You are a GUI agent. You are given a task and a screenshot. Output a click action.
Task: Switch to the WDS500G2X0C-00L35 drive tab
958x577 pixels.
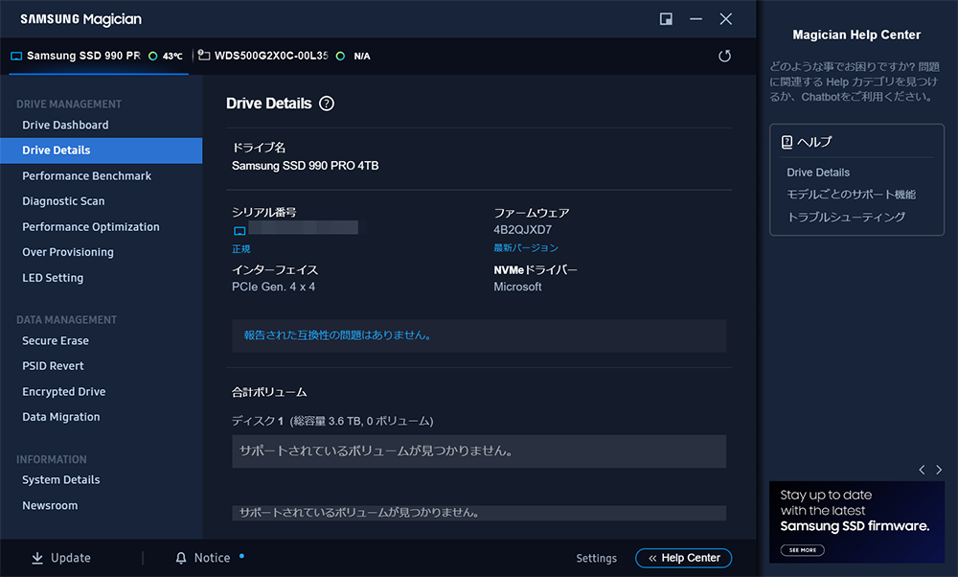pyautogui.click(x=285, y=56)
